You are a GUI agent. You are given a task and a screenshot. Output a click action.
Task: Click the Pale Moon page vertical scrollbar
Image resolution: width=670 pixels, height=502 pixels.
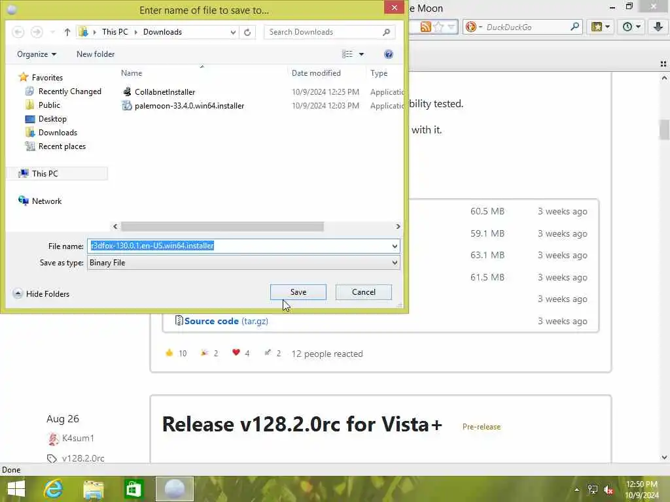664,130
